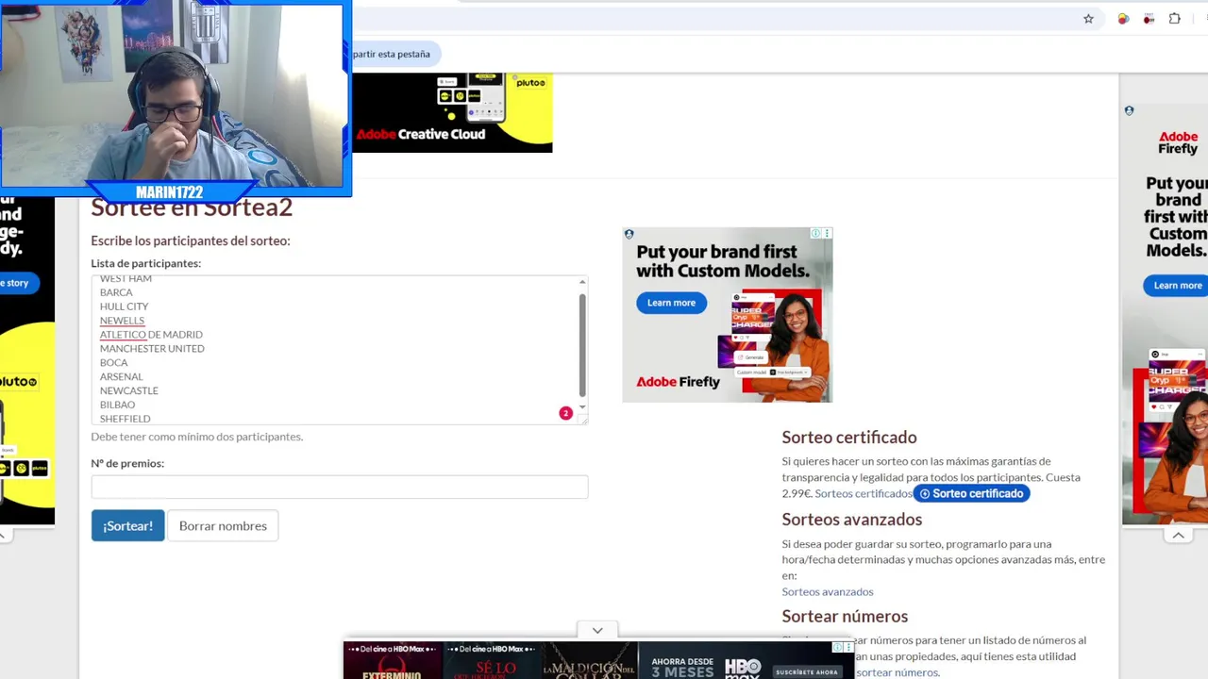This screenshot has width=1208, height=679.
Task: Open the Sorteos avanzados link
Action: (828, 591)
